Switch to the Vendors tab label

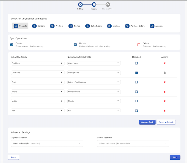(41, 26)
